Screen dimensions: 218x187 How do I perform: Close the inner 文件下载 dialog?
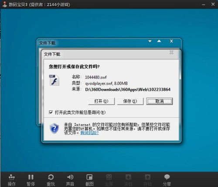pyautogui.click(x=171, y=52)
